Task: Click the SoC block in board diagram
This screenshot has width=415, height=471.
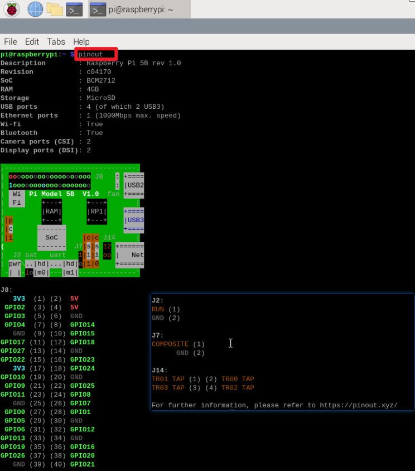Action: (x=52, y=237)
